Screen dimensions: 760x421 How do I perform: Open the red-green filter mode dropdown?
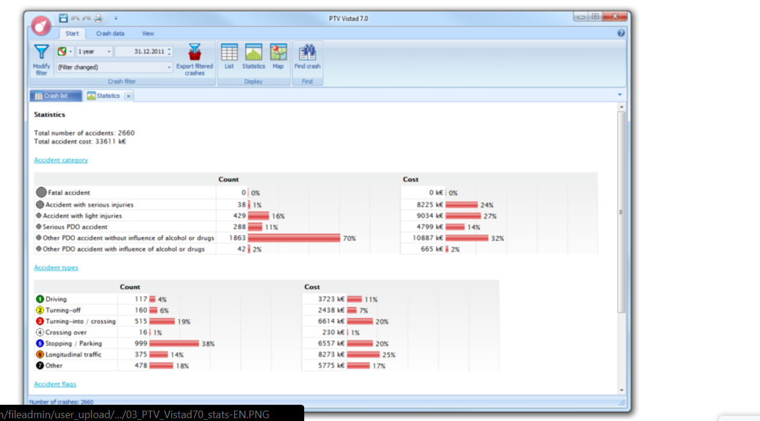65,51
